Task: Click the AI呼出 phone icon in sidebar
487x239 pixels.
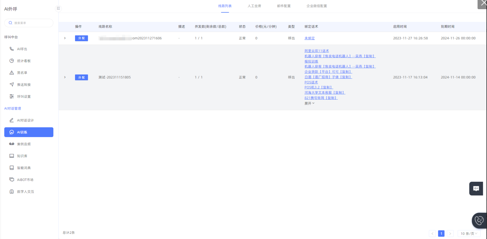Action: pyautogui.click(x=12, y=49)
